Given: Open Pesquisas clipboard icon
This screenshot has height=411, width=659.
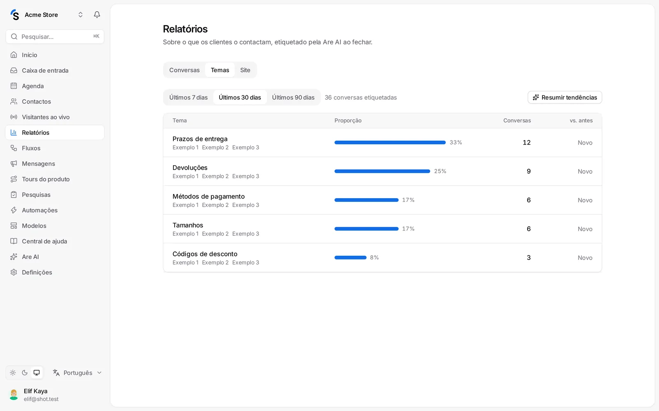Looking at the screenshot, I should click(x=14, y=195).
